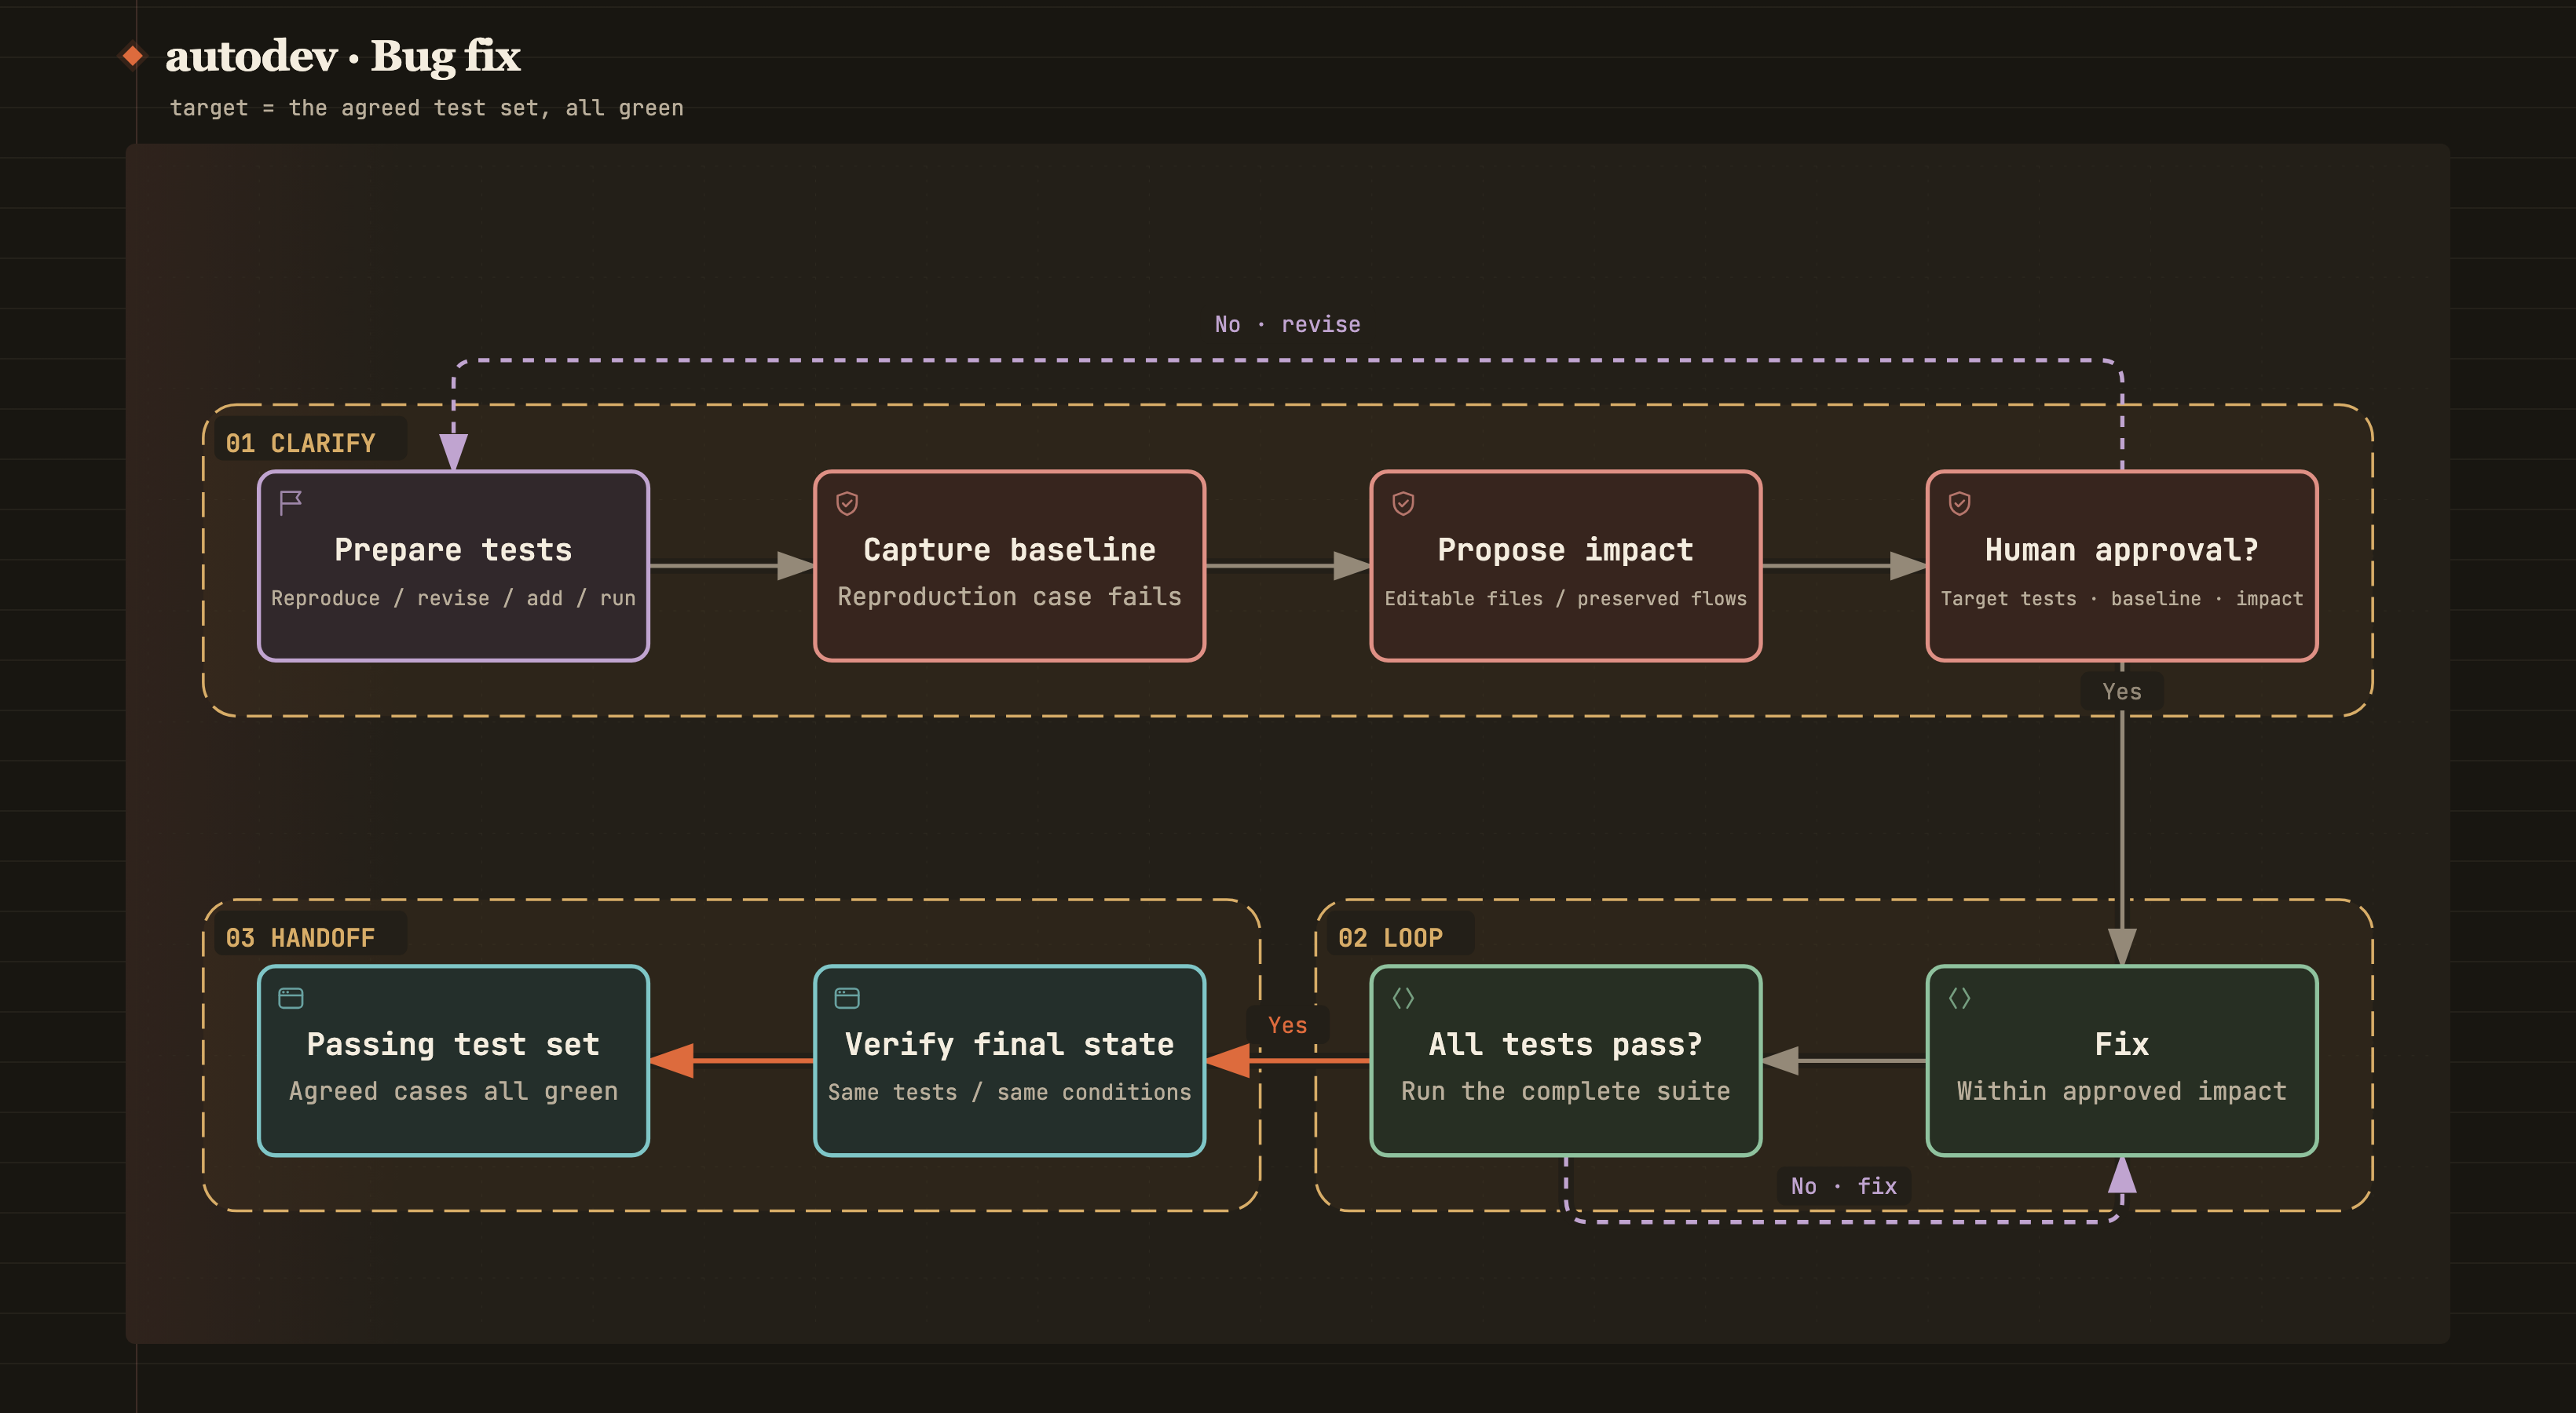Click 'Same tests / same conditions' text
The image size is (2576, 1413).
click(x=1009, y=1092)
